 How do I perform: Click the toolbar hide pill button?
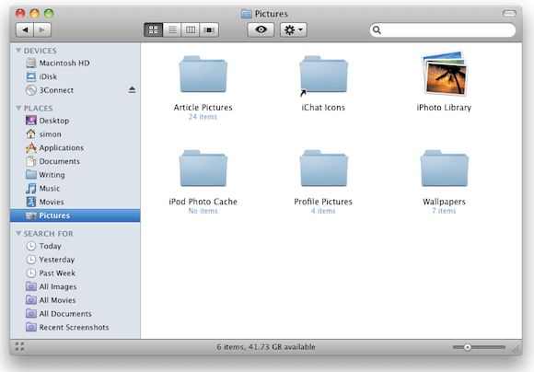click(509, 13)
